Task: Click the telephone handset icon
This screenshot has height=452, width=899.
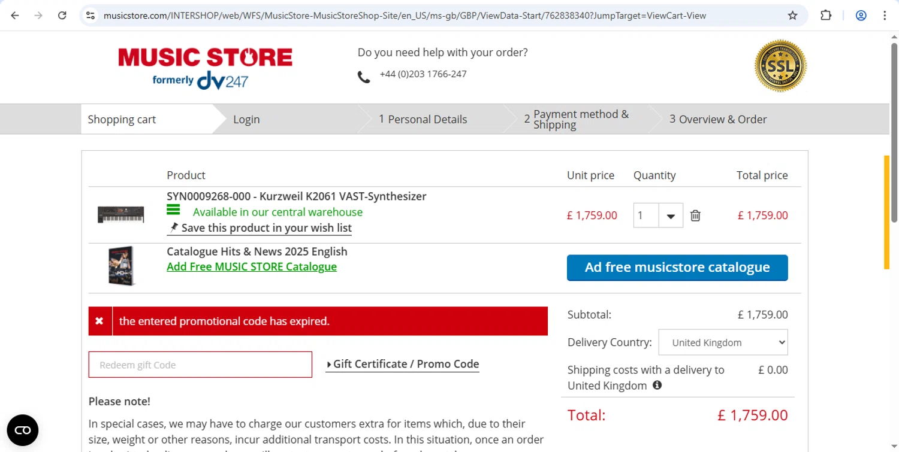Action: pyautogui.click(x=364, y=77)
